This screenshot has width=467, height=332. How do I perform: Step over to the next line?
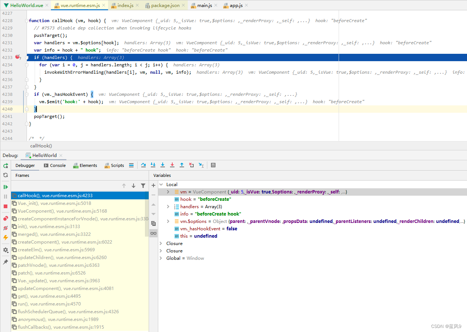tap(143, 165)
